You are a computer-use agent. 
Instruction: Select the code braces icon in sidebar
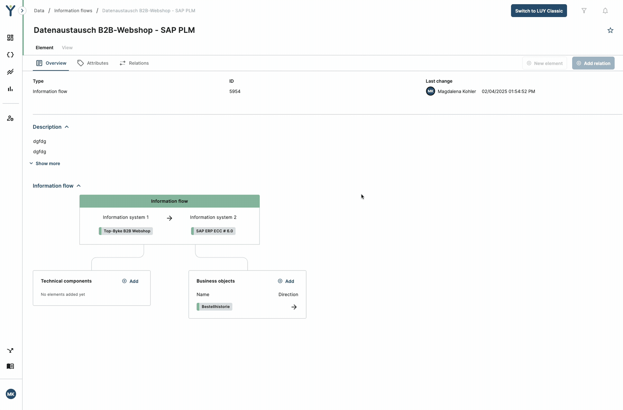[10, 55]
